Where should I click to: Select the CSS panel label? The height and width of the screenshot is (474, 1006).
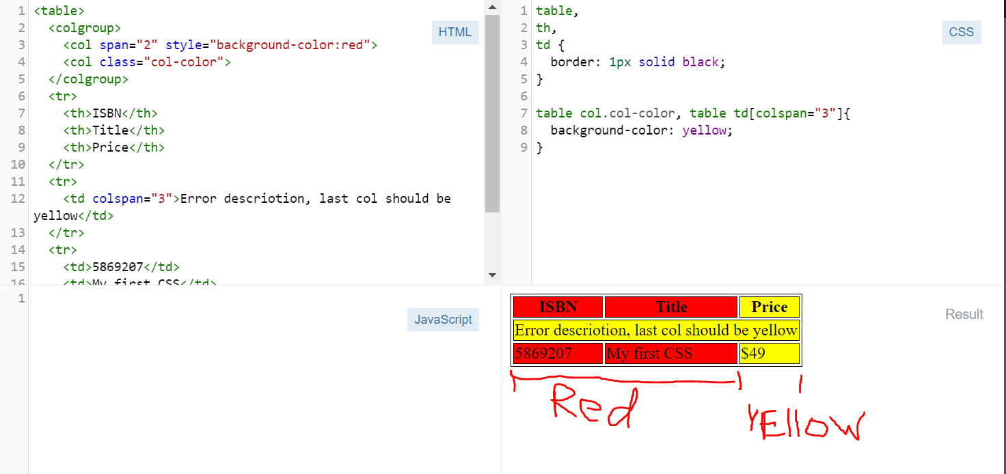961,31
